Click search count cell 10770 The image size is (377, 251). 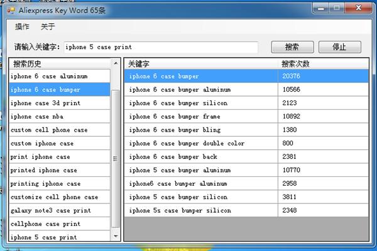pos(324,170)
